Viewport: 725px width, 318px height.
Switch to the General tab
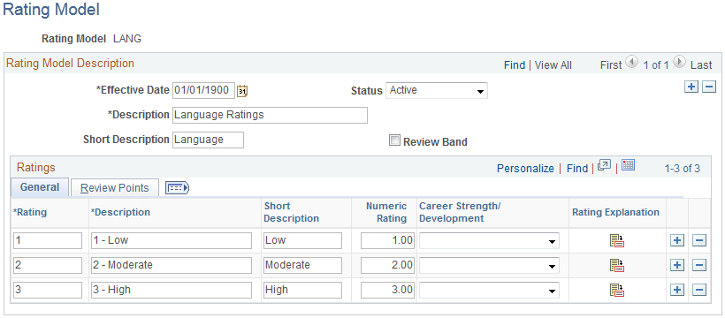[x=40, y=187]
